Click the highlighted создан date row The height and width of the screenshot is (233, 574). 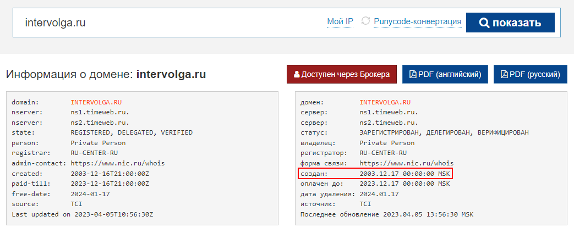375,174
